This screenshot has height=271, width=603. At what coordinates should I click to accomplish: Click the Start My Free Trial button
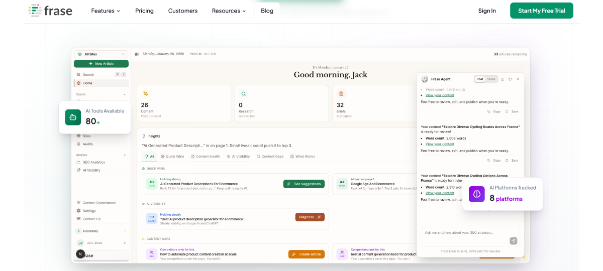click(x=541, y=11)
